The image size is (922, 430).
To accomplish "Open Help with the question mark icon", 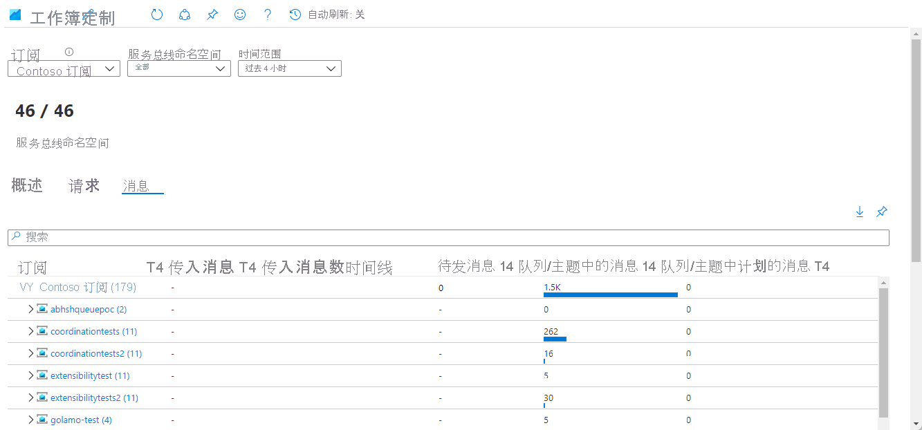I will tap(268, 15).
